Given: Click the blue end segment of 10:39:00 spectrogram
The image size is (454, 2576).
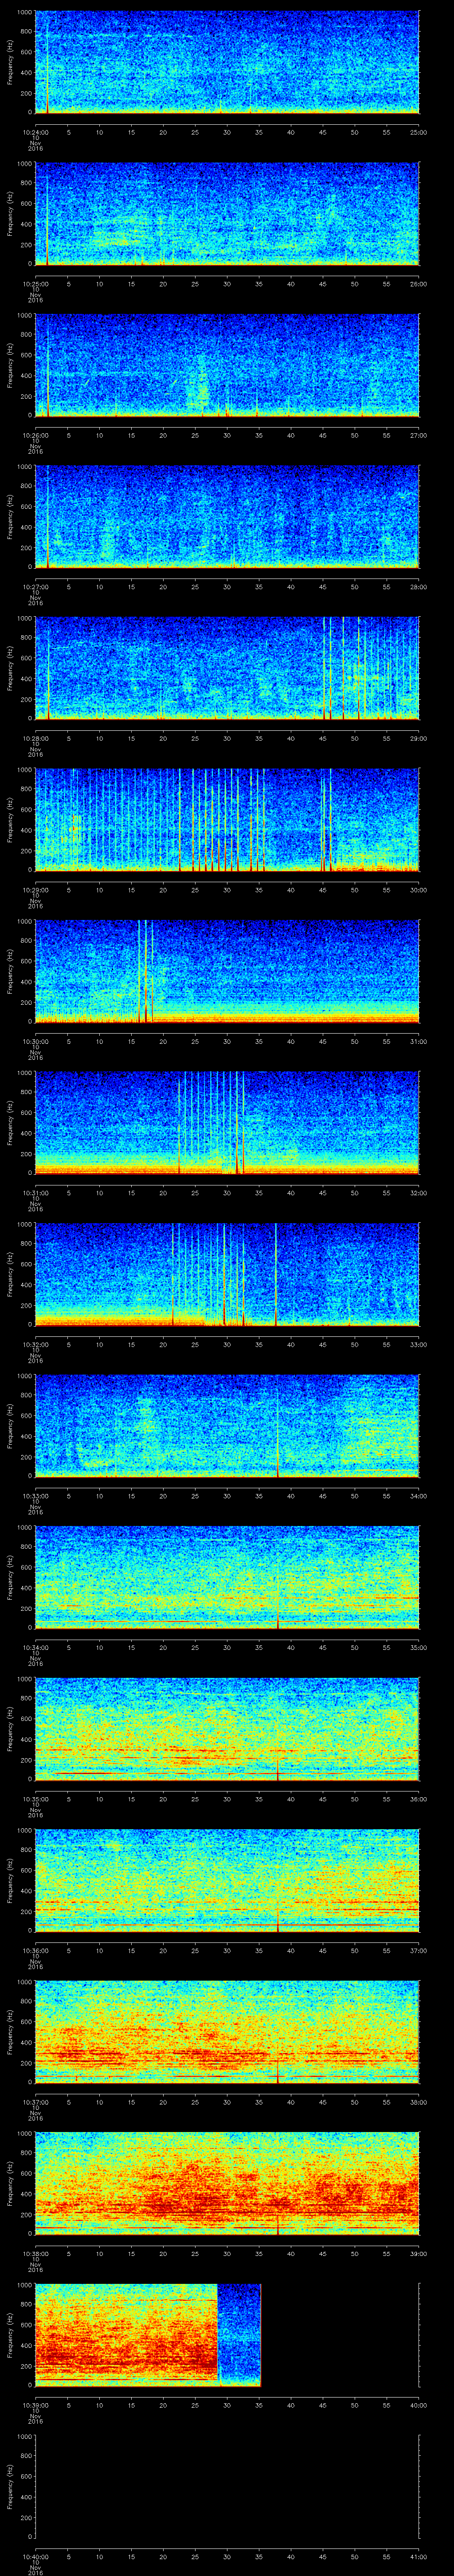Looking at the screenshot, I should pyautogui.click(x=239, y=2335).
